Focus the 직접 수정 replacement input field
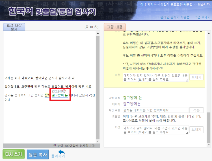The width and height of the screenshot is (212, 161). [x=156, y=110]
